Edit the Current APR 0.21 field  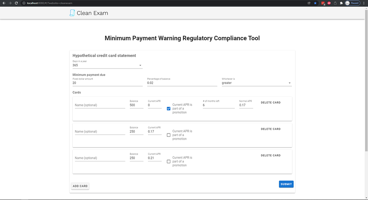tap(155, 158)
